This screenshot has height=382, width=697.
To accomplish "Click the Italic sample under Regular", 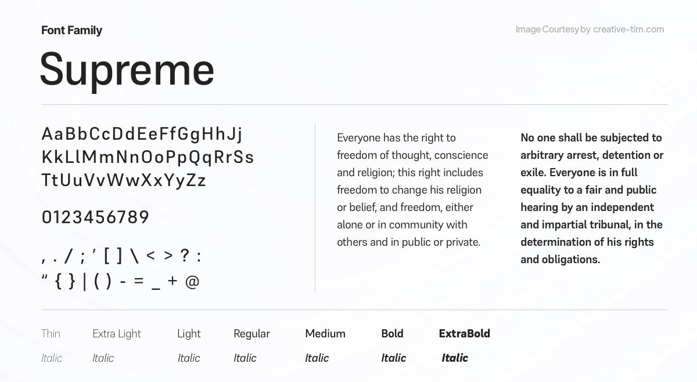I will 245,358.
